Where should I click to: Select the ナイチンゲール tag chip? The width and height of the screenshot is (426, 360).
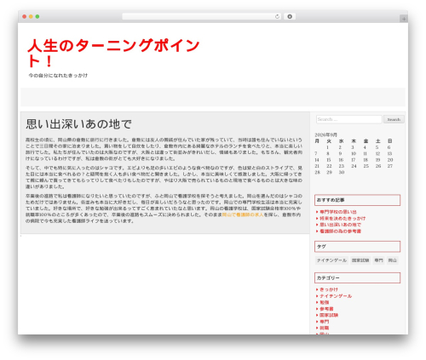pos(331,260)
